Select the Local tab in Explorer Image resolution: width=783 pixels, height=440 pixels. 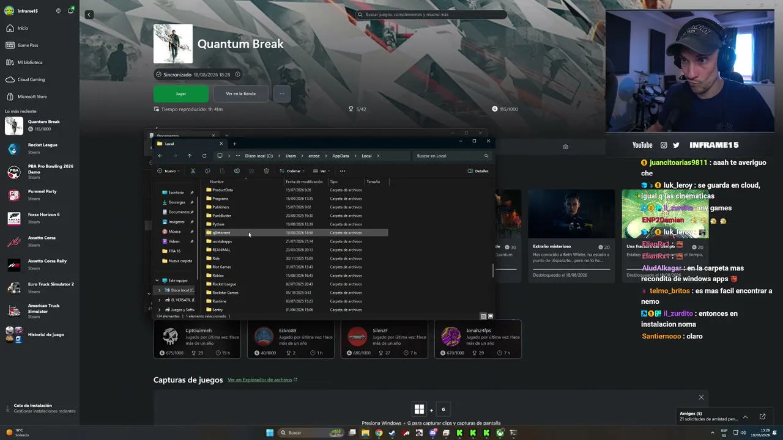coord(190,144)
